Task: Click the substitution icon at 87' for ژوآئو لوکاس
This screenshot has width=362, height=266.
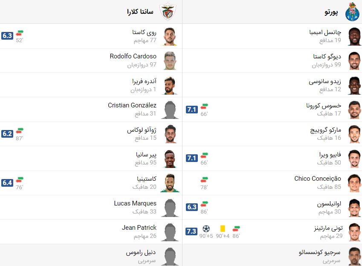Action: tap(20, 131)
